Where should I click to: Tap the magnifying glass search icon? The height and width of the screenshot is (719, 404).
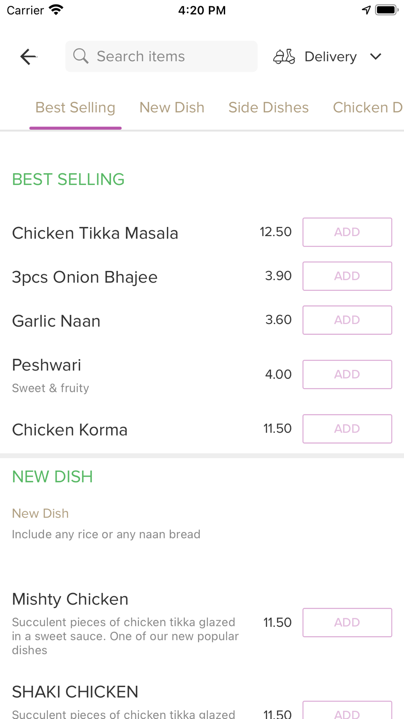[81, 56]
